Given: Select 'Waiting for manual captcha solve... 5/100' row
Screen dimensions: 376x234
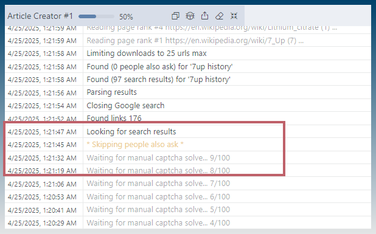Looking at the screenshot, I should click(188, 210).
